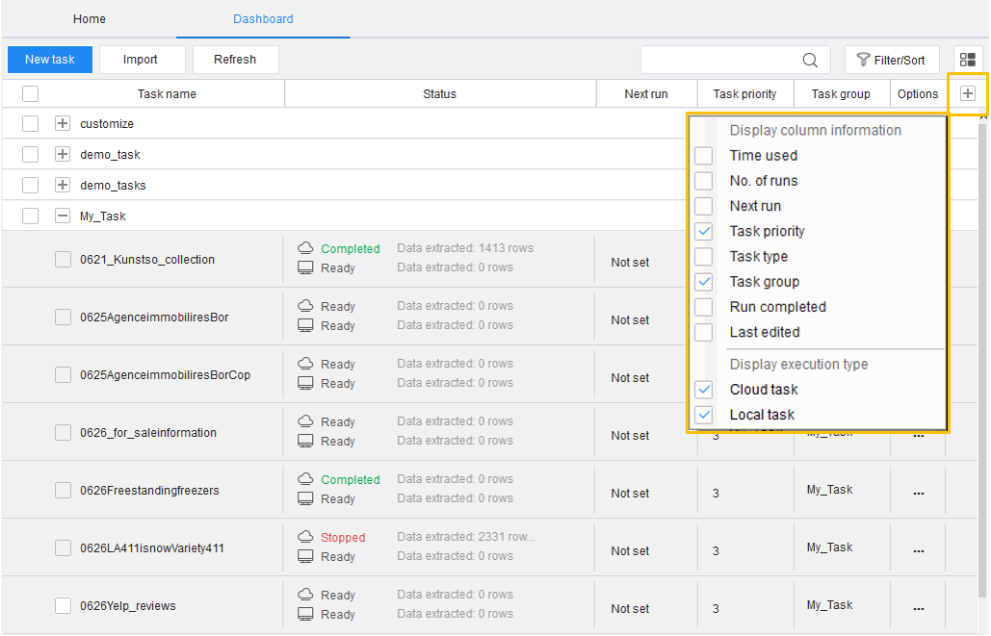Switch to grid view layout icon
The width and height of the screenshot is (991, 636).
(x=968, y=60)
